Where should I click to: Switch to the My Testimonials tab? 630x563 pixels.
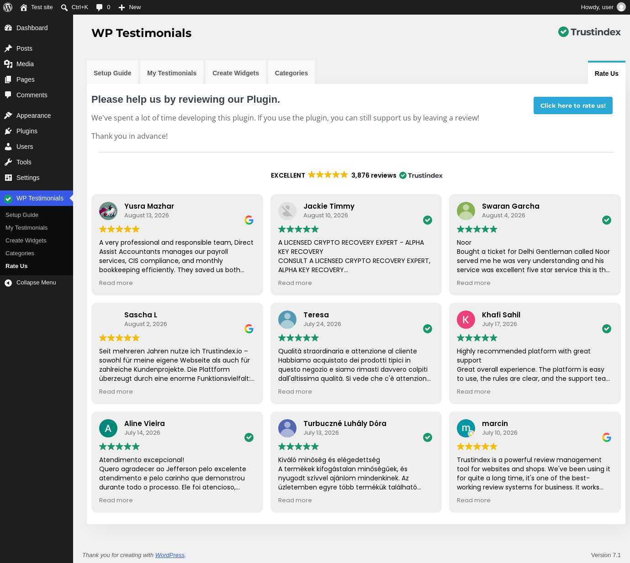click(x=172, y=73)
